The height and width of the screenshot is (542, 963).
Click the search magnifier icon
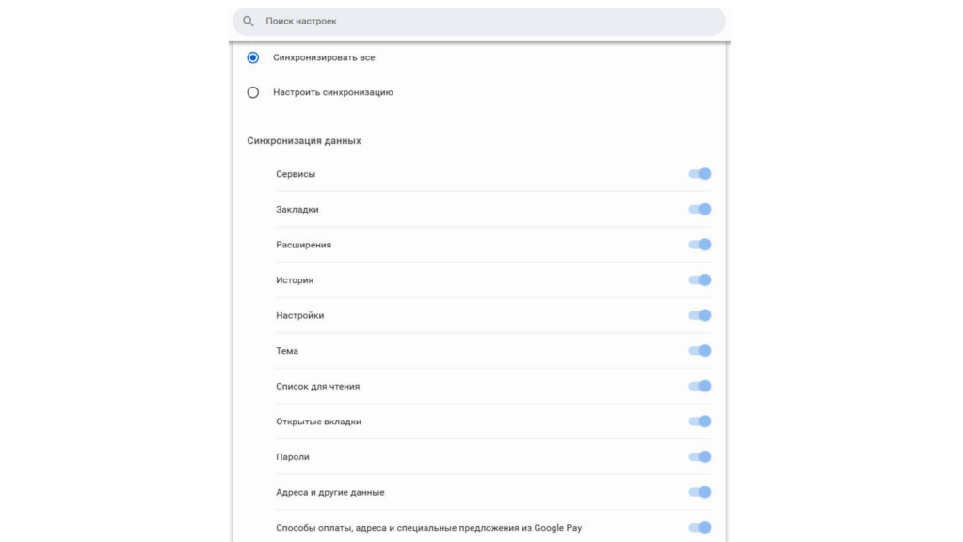point(249,21)
